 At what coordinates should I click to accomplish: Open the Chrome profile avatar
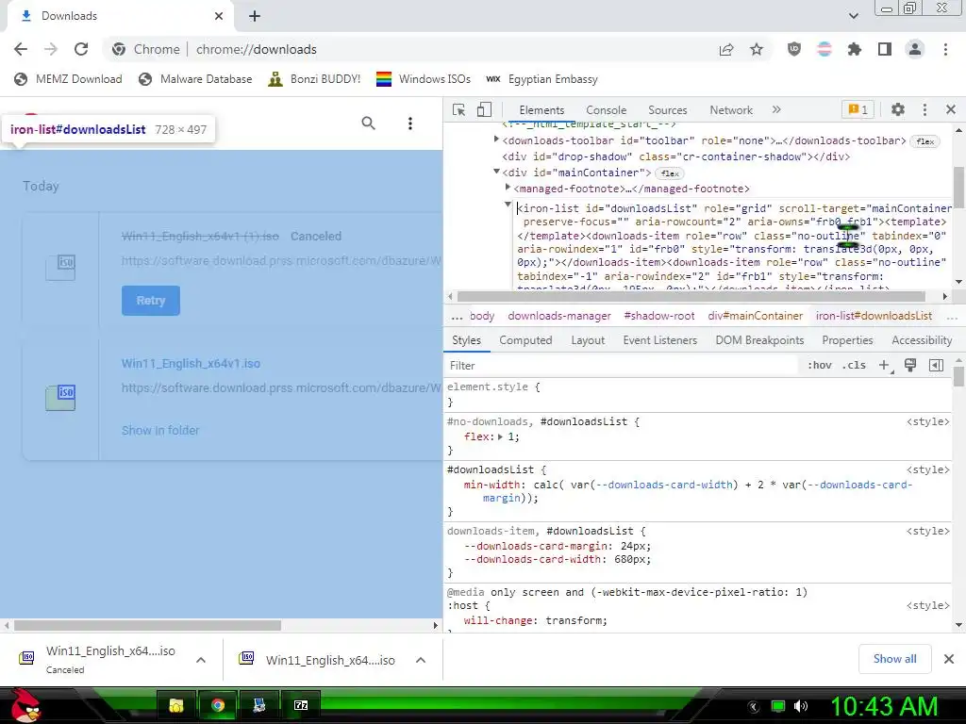click(915, 49)
